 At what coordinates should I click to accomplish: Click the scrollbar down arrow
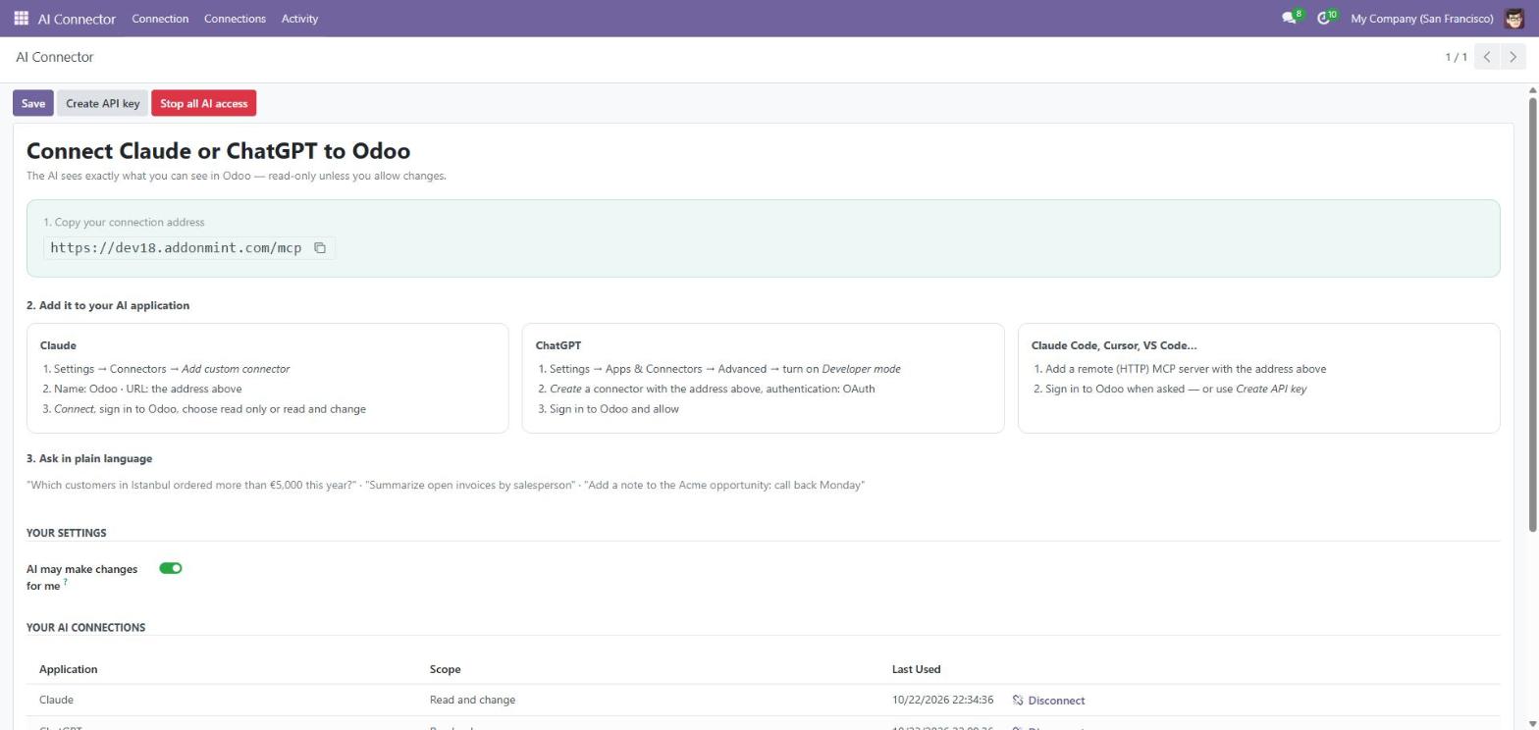(x=1532, y=724)
